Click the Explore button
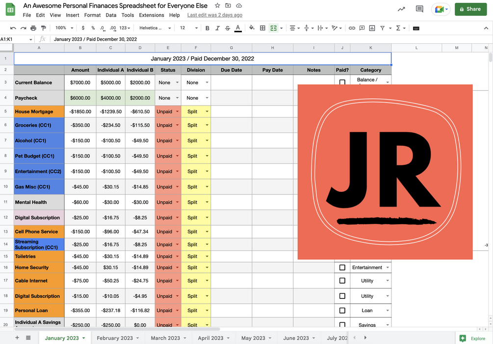The height and width of the screenshot is (344, 493). point(472,338)
